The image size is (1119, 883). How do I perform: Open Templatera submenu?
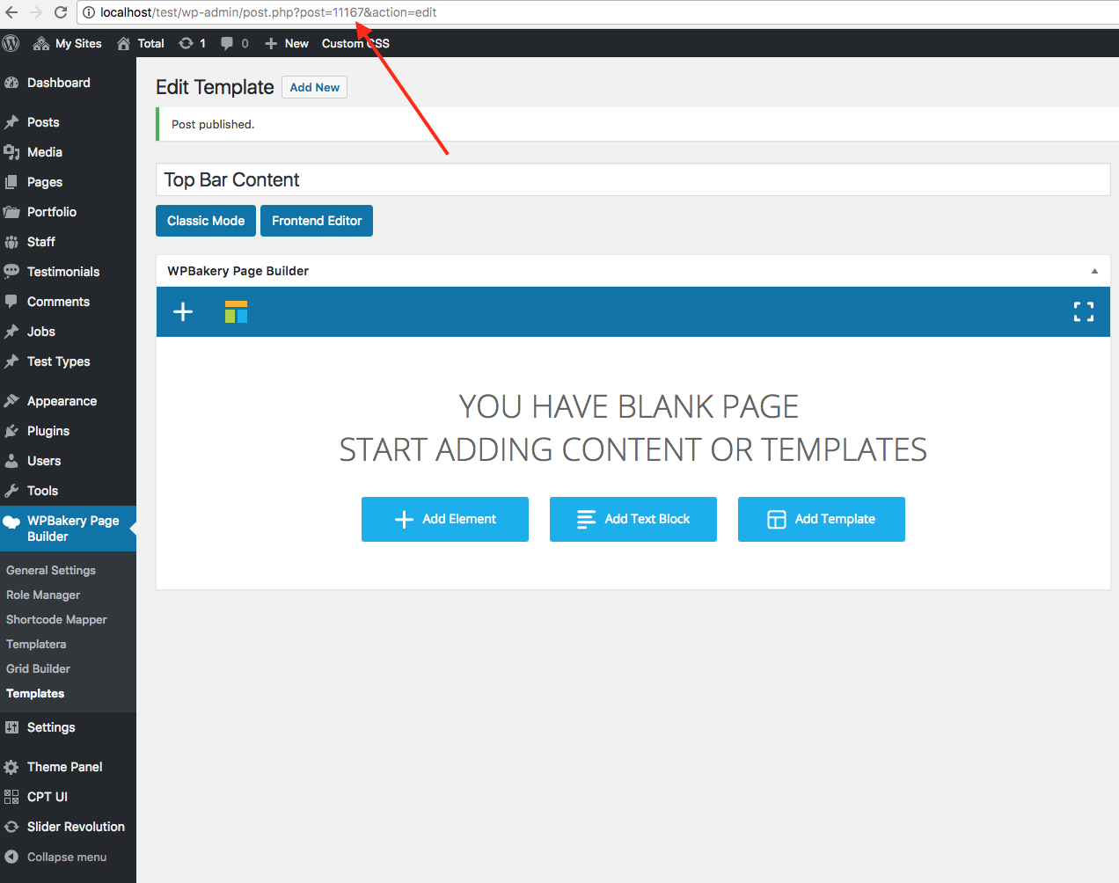click(36, 644)
